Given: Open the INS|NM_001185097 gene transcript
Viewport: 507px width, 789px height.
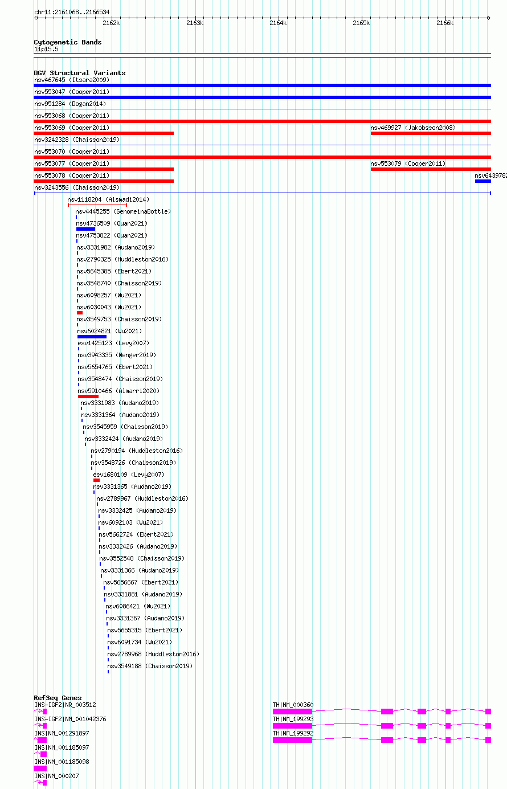Looking at the screenshot, I should point(40,754).
